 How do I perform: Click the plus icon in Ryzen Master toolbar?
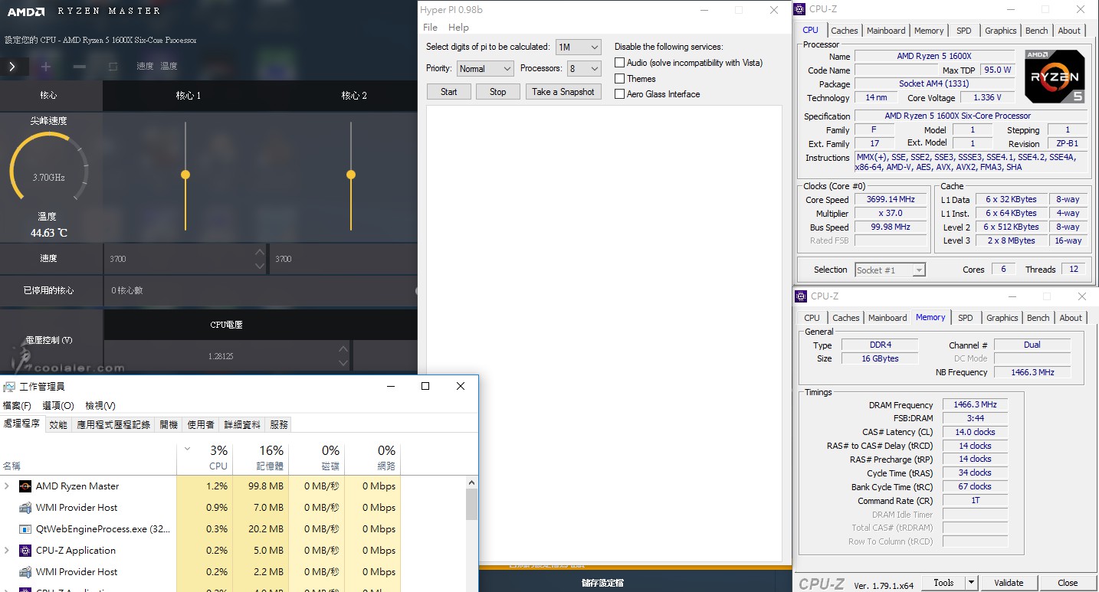46,67
